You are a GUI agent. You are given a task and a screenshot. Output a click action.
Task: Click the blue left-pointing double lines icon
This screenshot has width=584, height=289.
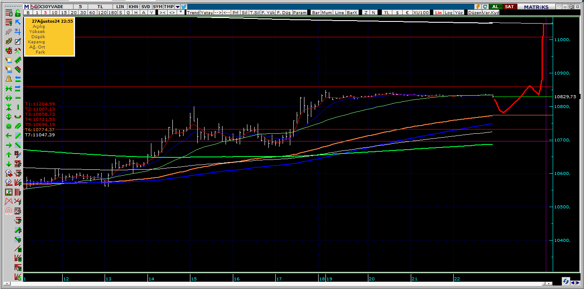18,79
